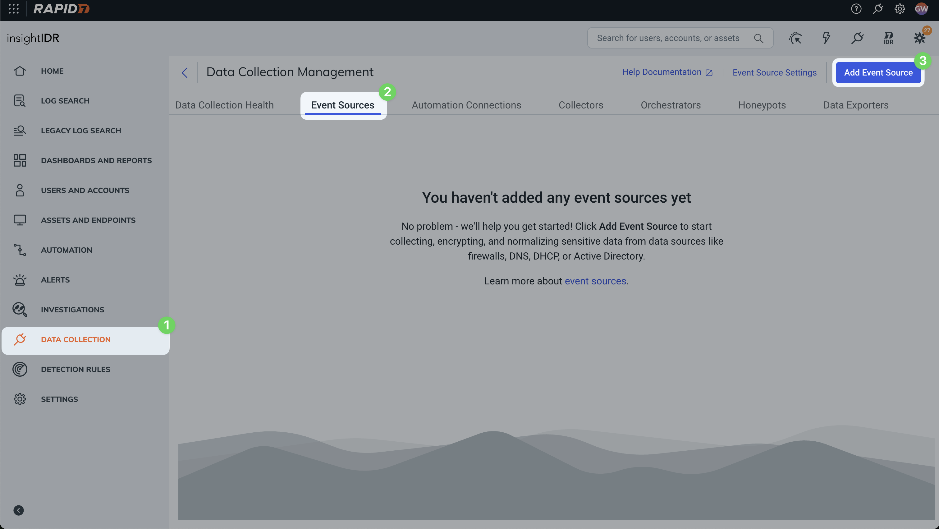Click the Users and Accounts person icon

20,190
